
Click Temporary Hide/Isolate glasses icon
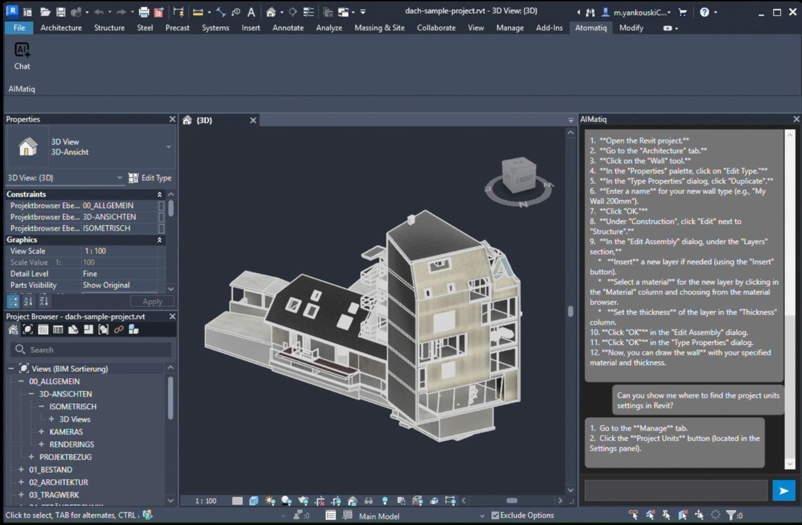click(368, 501)
